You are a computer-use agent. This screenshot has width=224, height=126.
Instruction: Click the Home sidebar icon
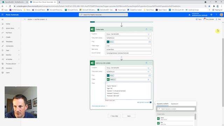click(x=2, y=24)
